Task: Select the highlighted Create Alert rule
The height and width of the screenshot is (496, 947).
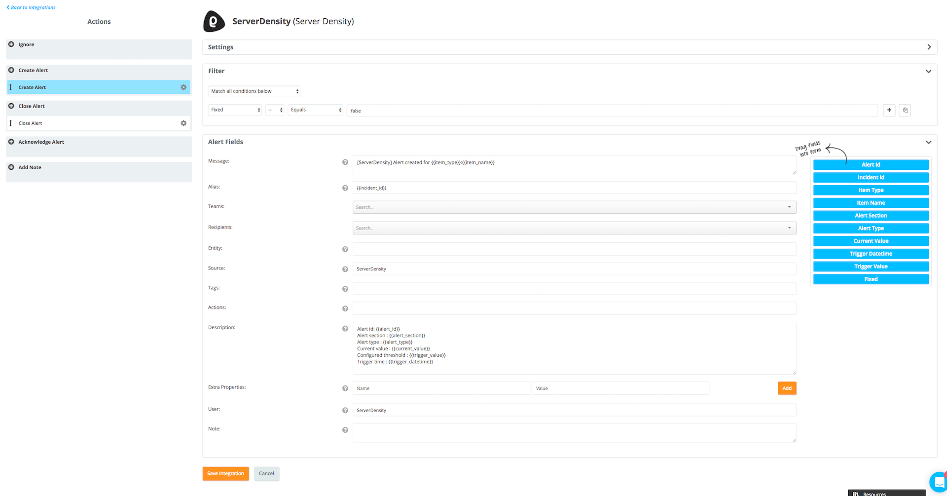Action: coord(99,87)
